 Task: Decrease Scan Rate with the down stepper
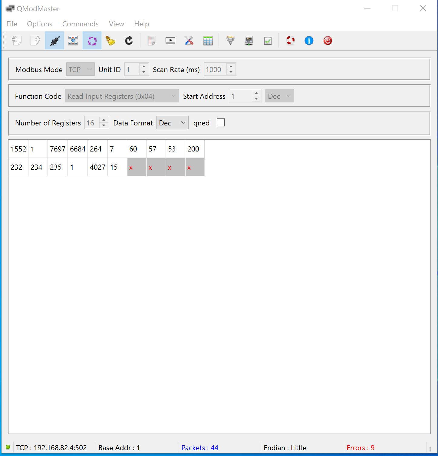(x=231, y=72)
